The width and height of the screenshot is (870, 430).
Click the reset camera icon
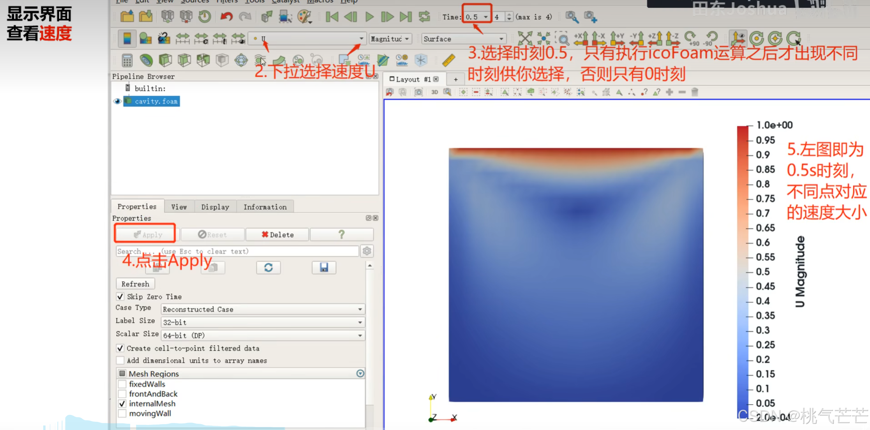click(x=525, y=39)
